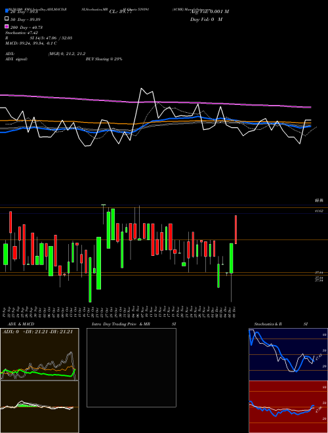The image size is (328, 433).
Task: Click the 'ADX: 0 +DY: 21.21 -DY: 21.21' header
Action: click(x=37, y=332)
